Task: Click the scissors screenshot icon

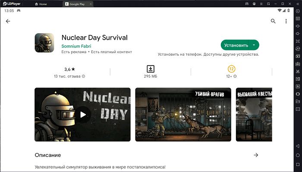Action: click(x=298, y=72)
